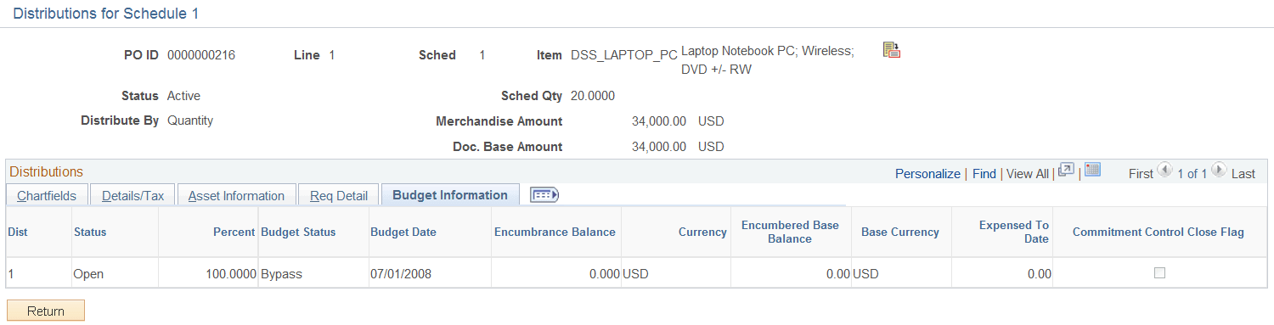Click the Base Currency column header
The image size is (1274, 325).
tap(900, 232)
